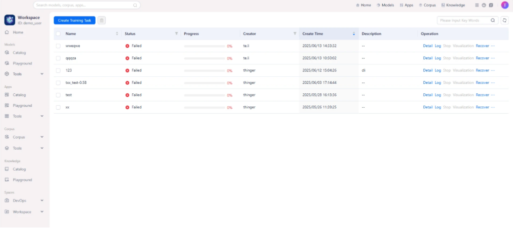Click the trash delete icon near Create Training Task
This screenshot has width=513, height=237.
(x=102, y=20)
